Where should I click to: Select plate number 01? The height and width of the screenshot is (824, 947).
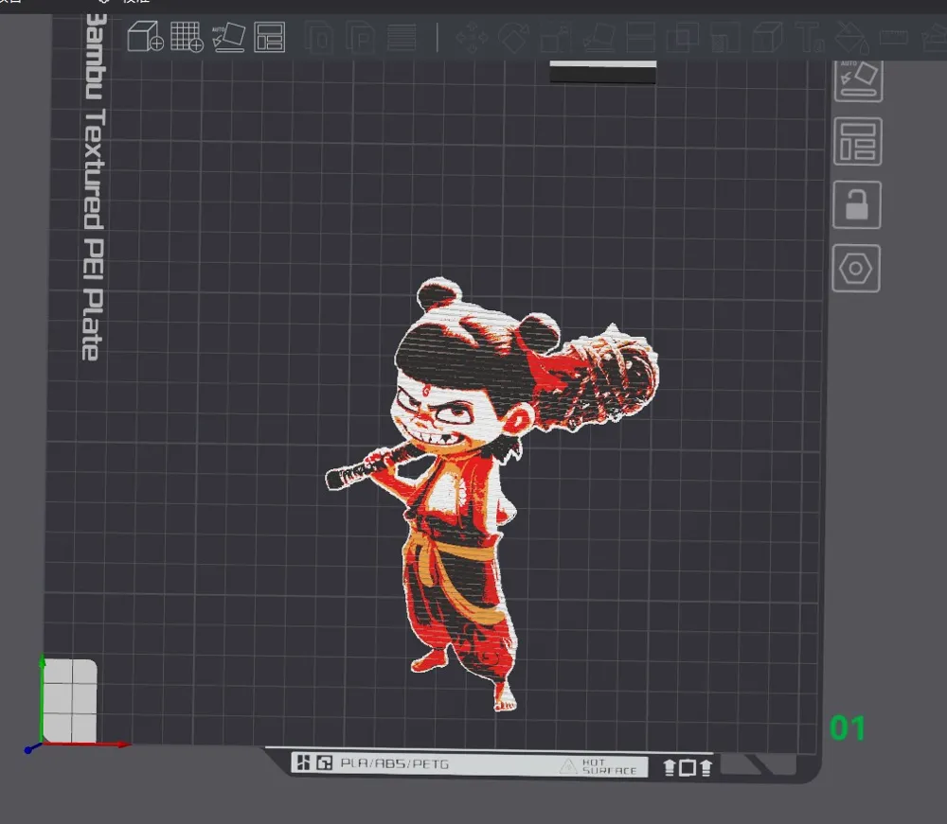(x=849, y=728)
